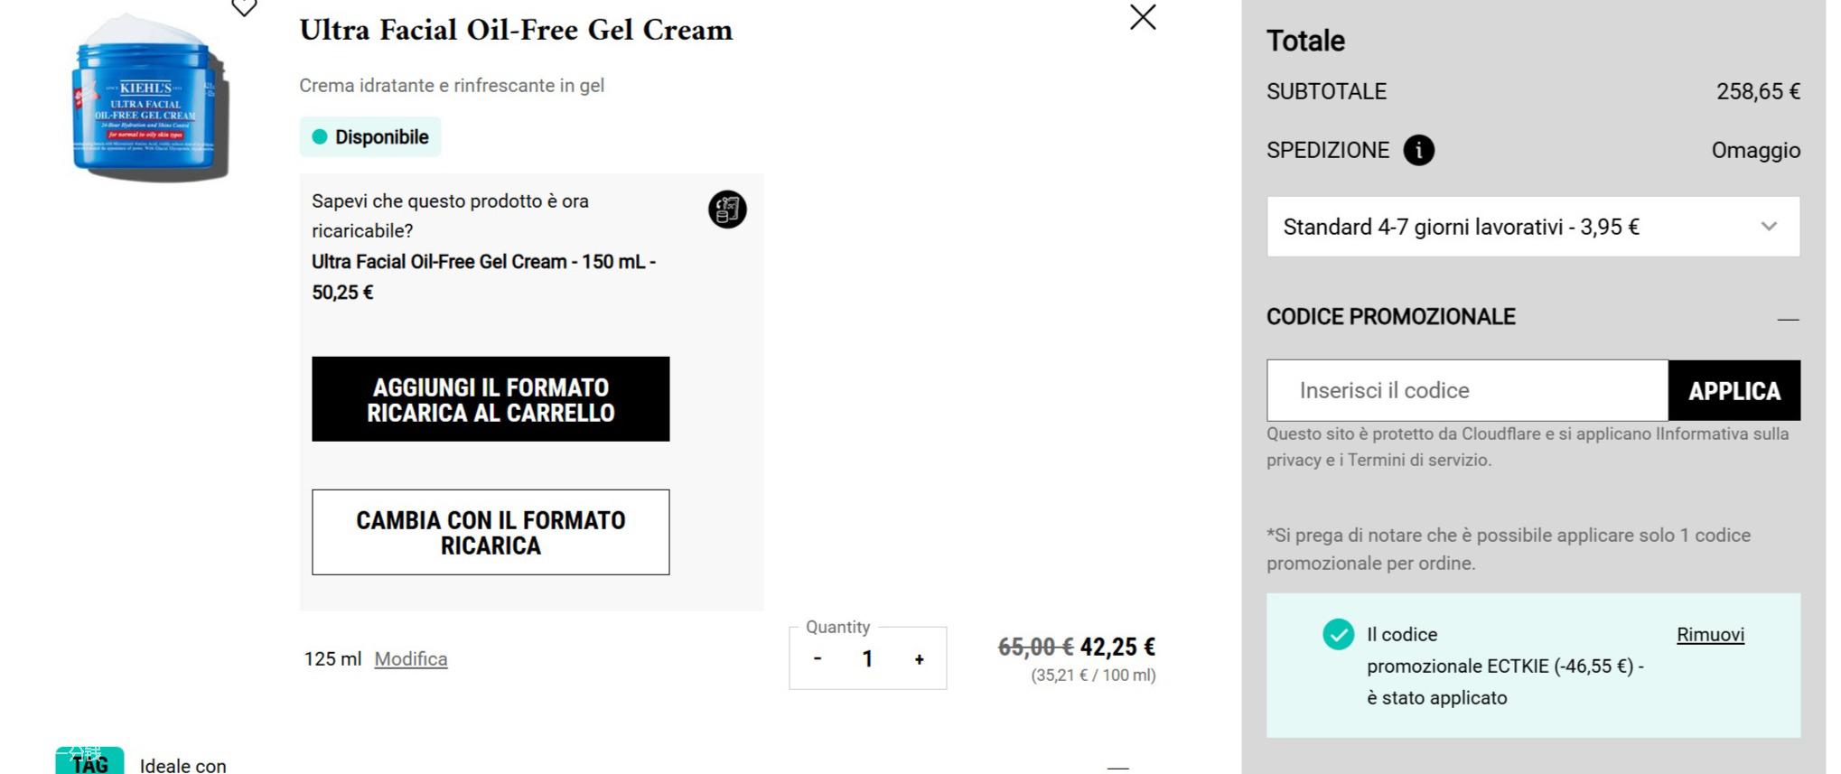Click the Modifica size link
The height and width of the screenshot is (774, 1841).
411,659
